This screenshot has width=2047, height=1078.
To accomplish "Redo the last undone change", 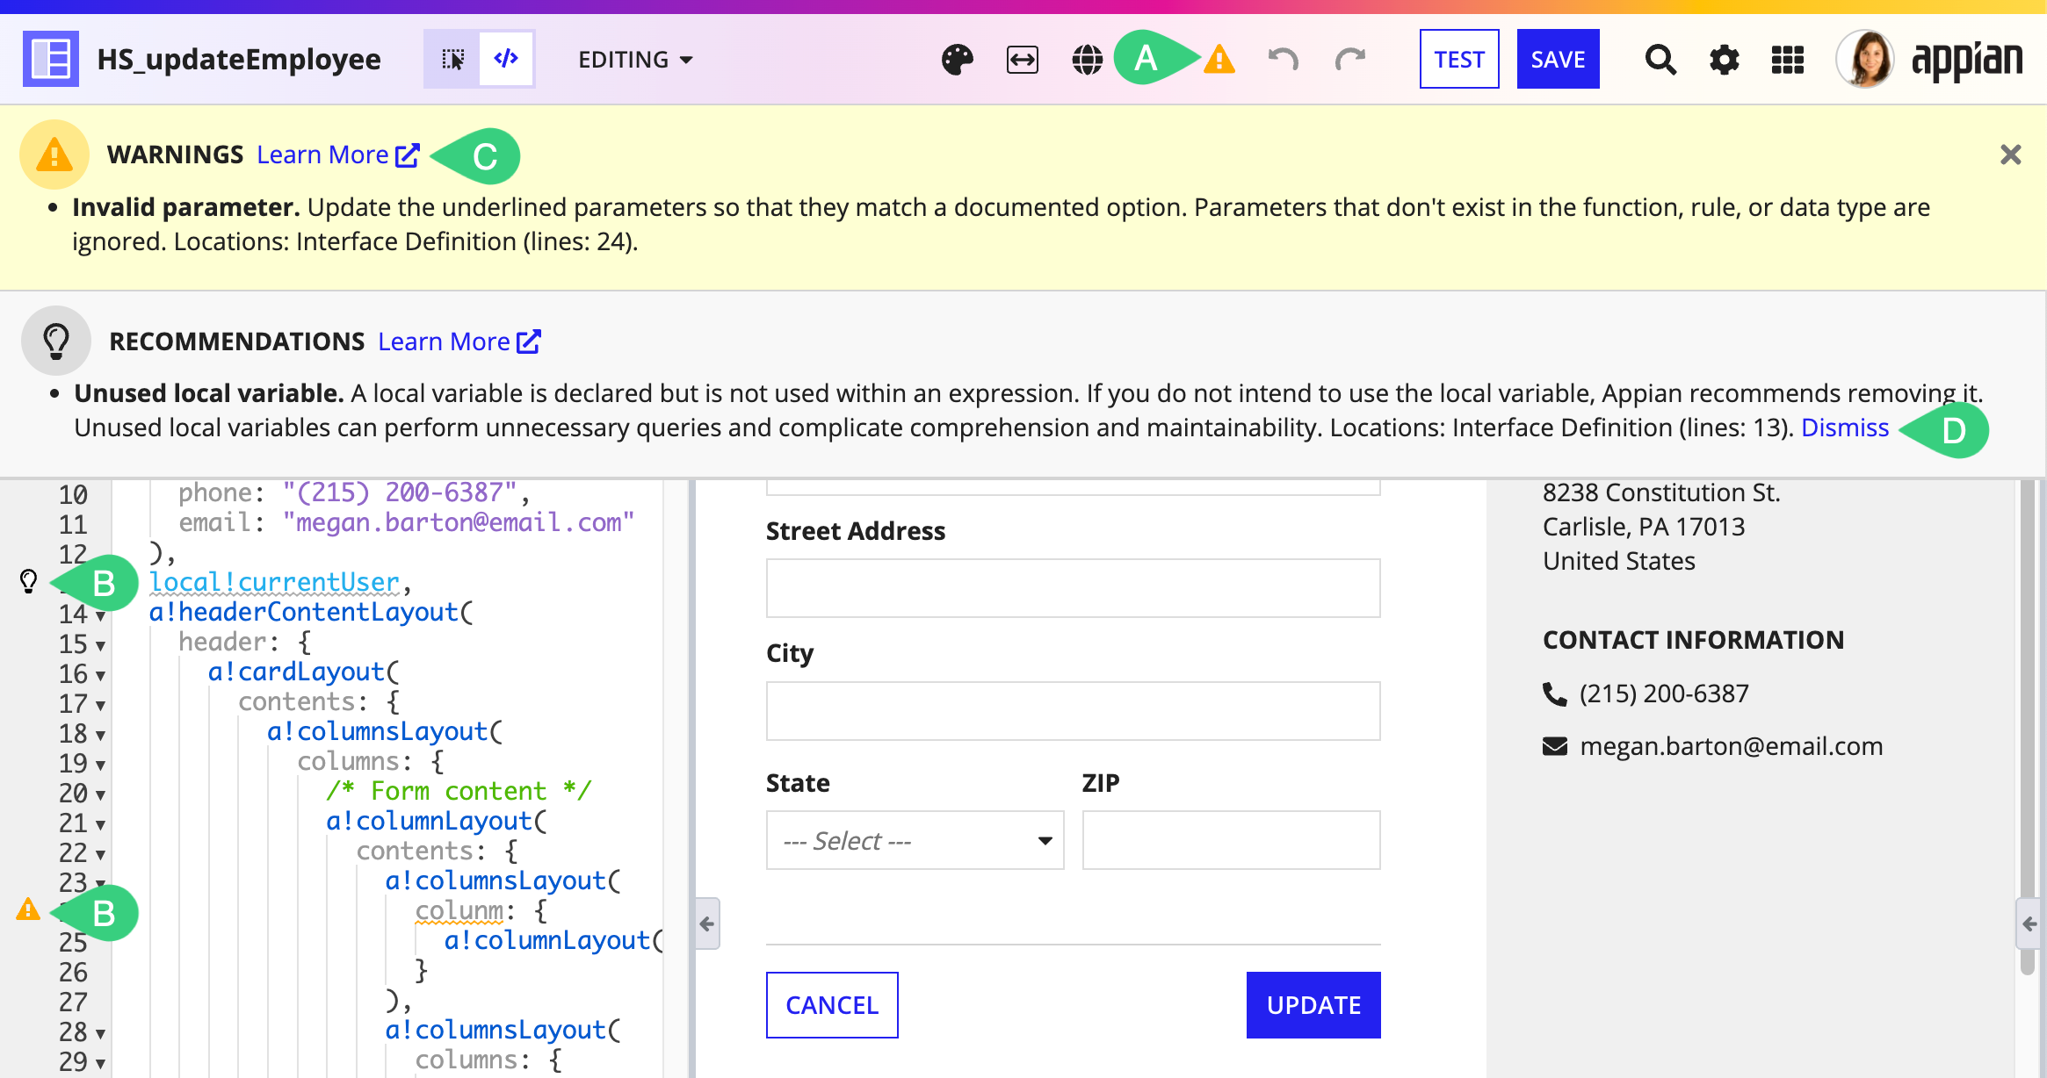I will click(x=1350, y=60).
